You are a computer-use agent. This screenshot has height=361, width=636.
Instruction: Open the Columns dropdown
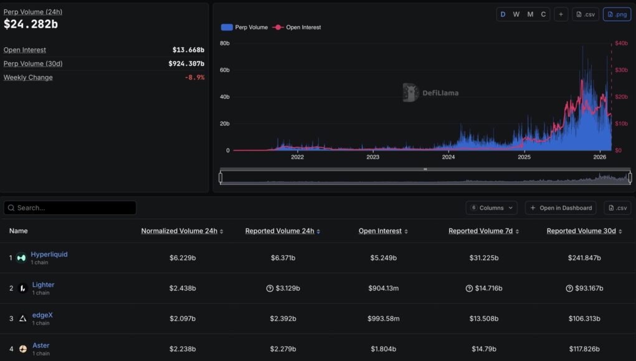coord(491,208)
